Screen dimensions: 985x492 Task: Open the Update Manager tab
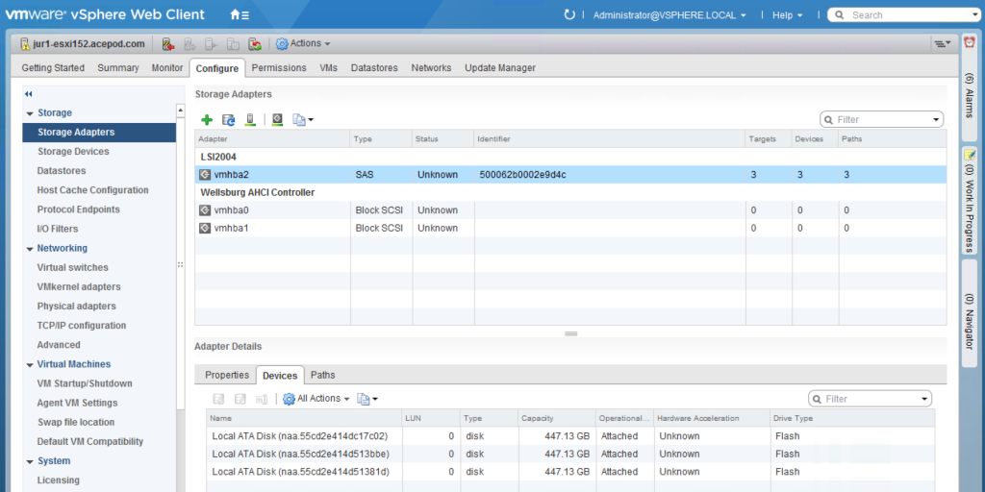click(x=500, y=68)
